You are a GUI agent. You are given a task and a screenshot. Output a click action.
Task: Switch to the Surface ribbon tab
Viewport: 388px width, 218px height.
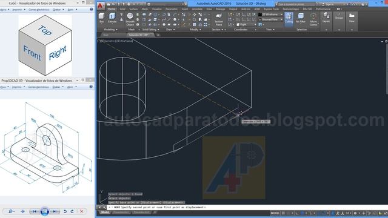pyautogui.click(x=133, y=9)
